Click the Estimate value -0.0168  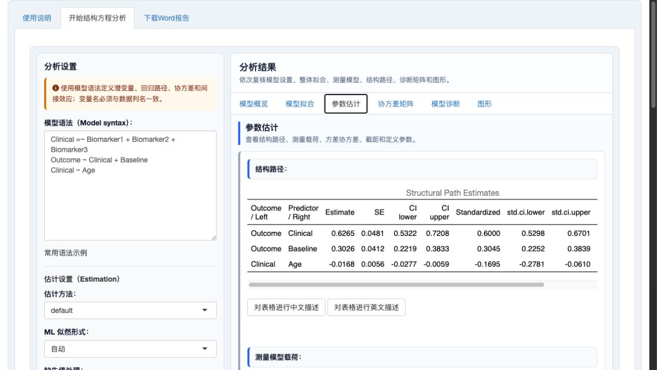pyautogui.click(x=342, y=265)
